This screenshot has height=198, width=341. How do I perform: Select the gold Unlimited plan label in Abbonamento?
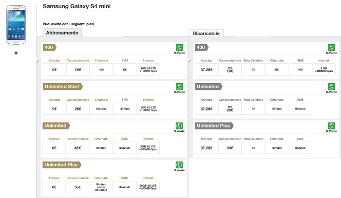coord(56,126)
